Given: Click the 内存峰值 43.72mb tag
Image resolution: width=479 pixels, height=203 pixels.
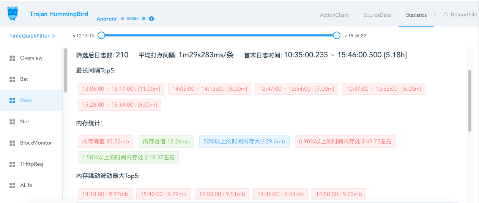Looking at the screenshot, I should click(106, 142).
